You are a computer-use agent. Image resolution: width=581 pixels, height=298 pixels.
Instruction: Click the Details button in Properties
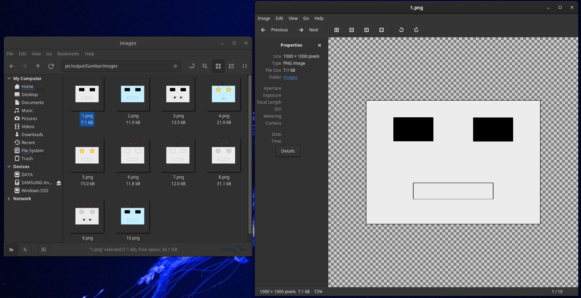coord(288,151)
